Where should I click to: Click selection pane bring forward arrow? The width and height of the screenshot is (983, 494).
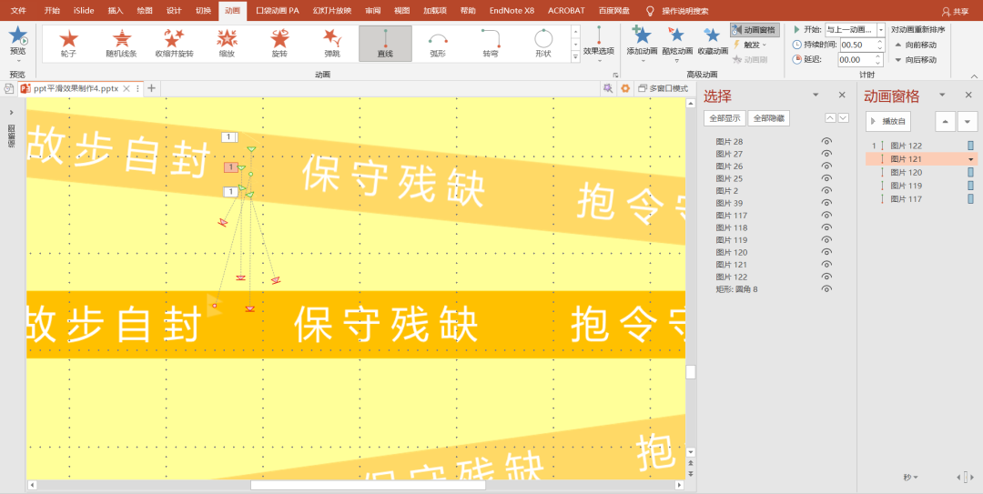pos(830,118)
